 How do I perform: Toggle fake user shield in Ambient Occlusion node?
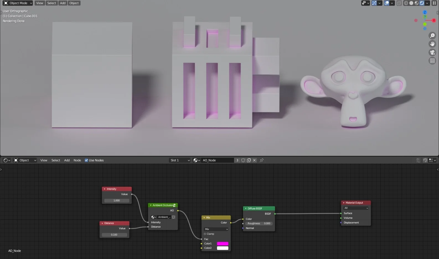[x=174, y=217]
